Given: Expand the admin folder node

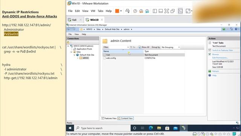Looking at the screenshot, I should pos(78,58).
